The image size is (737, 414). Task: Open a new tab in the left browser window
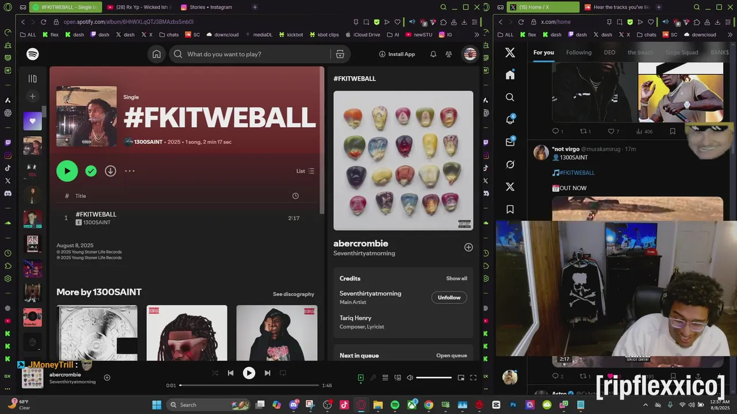point(255,7)
